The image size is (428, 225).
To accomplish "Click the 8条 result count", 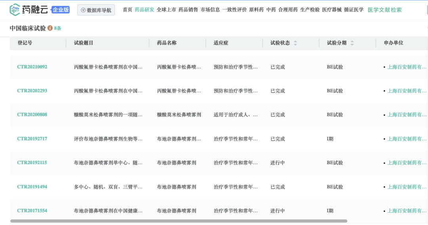I will (x=57, y=28).
